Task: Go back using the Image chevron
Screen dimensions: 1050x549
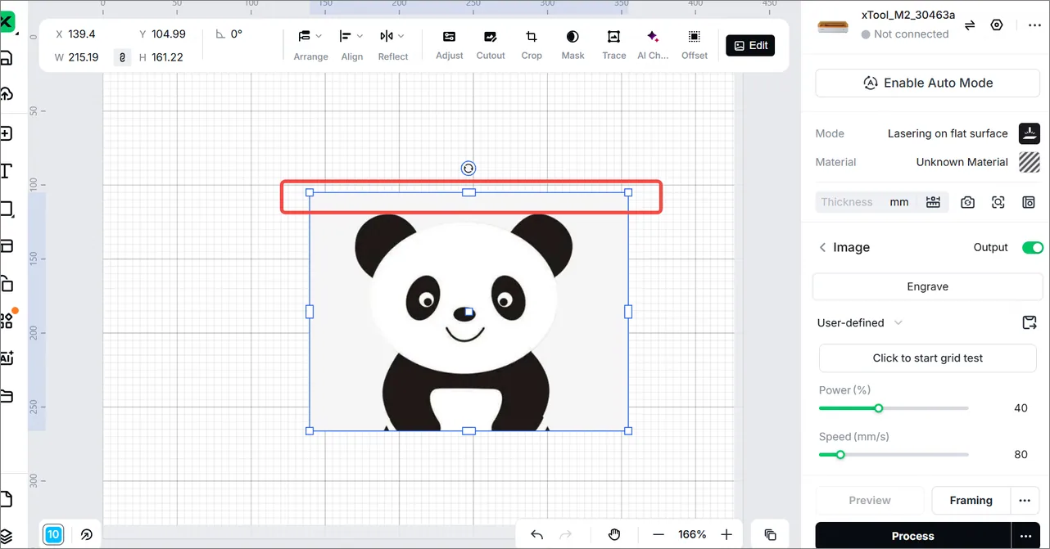Action: 823,247
